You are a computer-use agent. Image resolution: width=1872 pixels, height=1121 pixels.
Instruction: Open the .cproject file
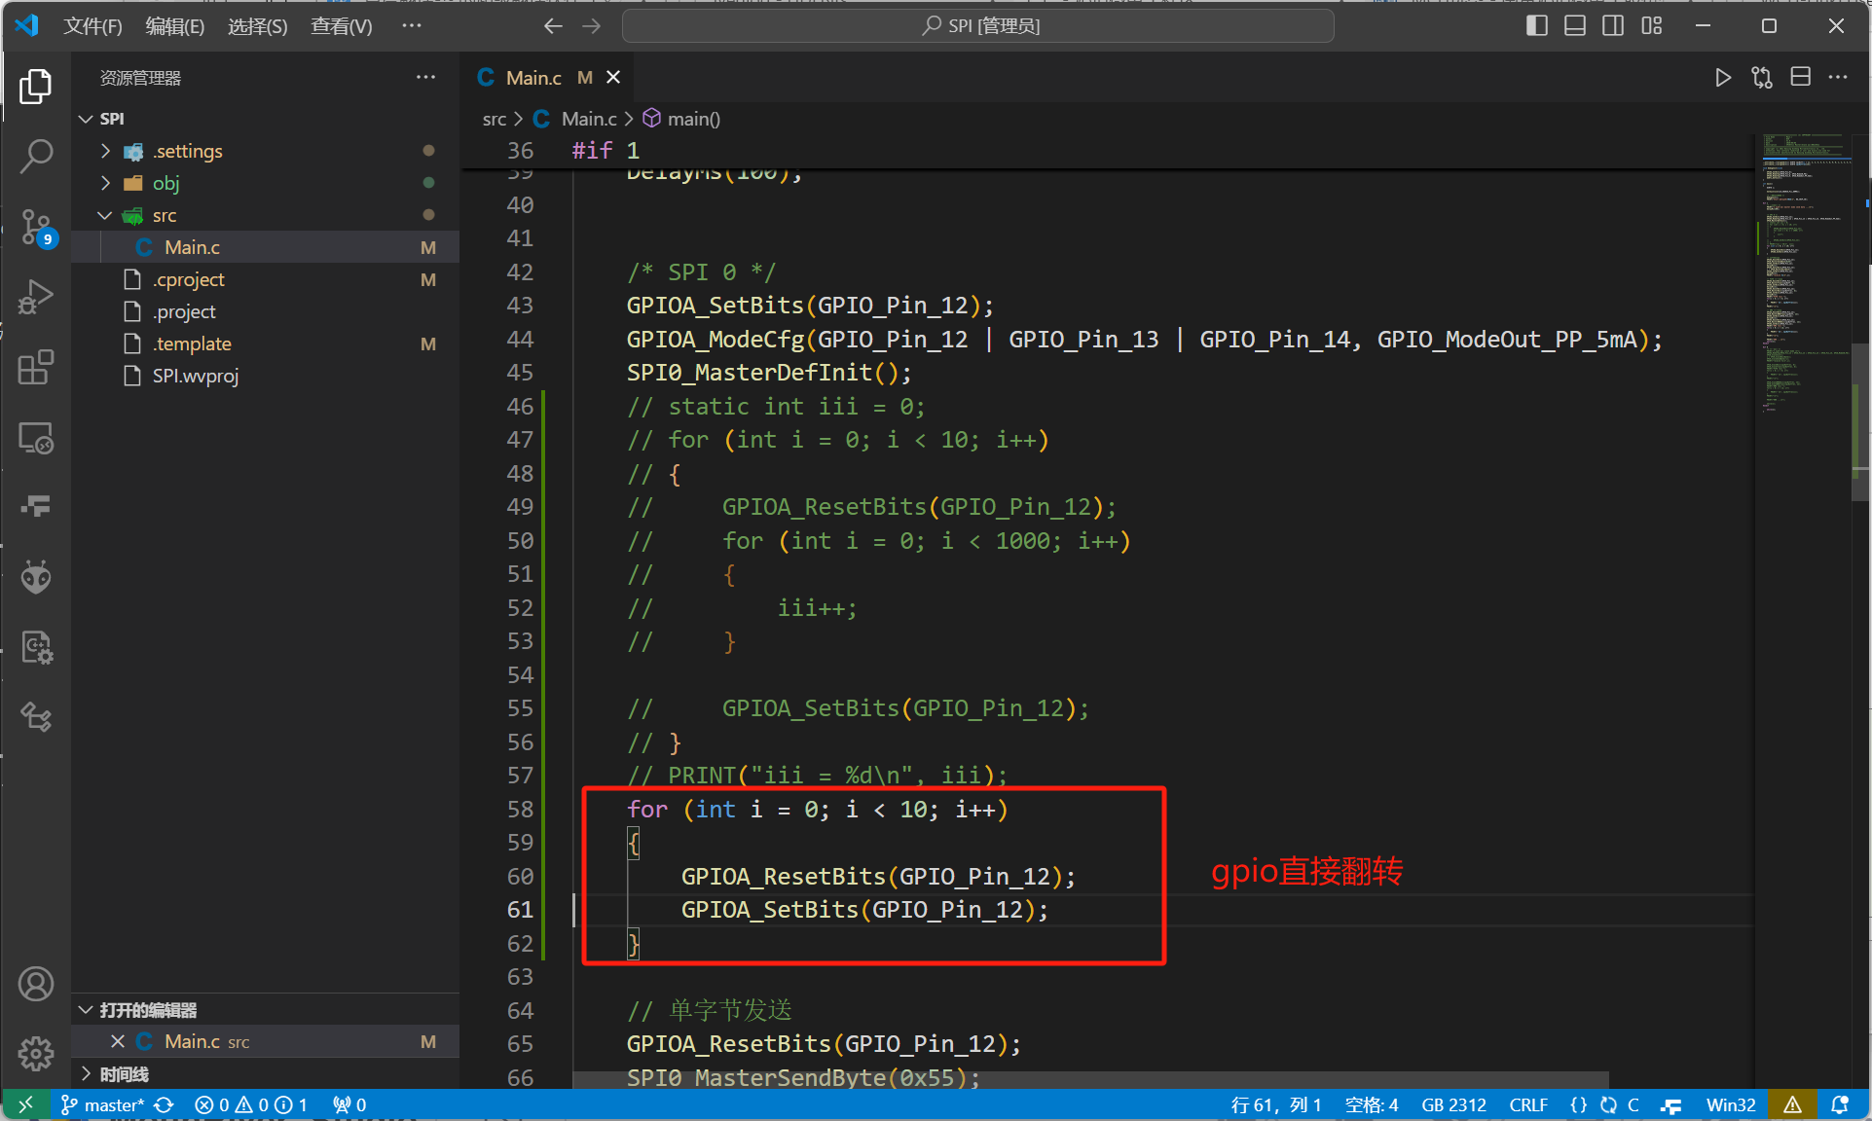coord(265,279)
